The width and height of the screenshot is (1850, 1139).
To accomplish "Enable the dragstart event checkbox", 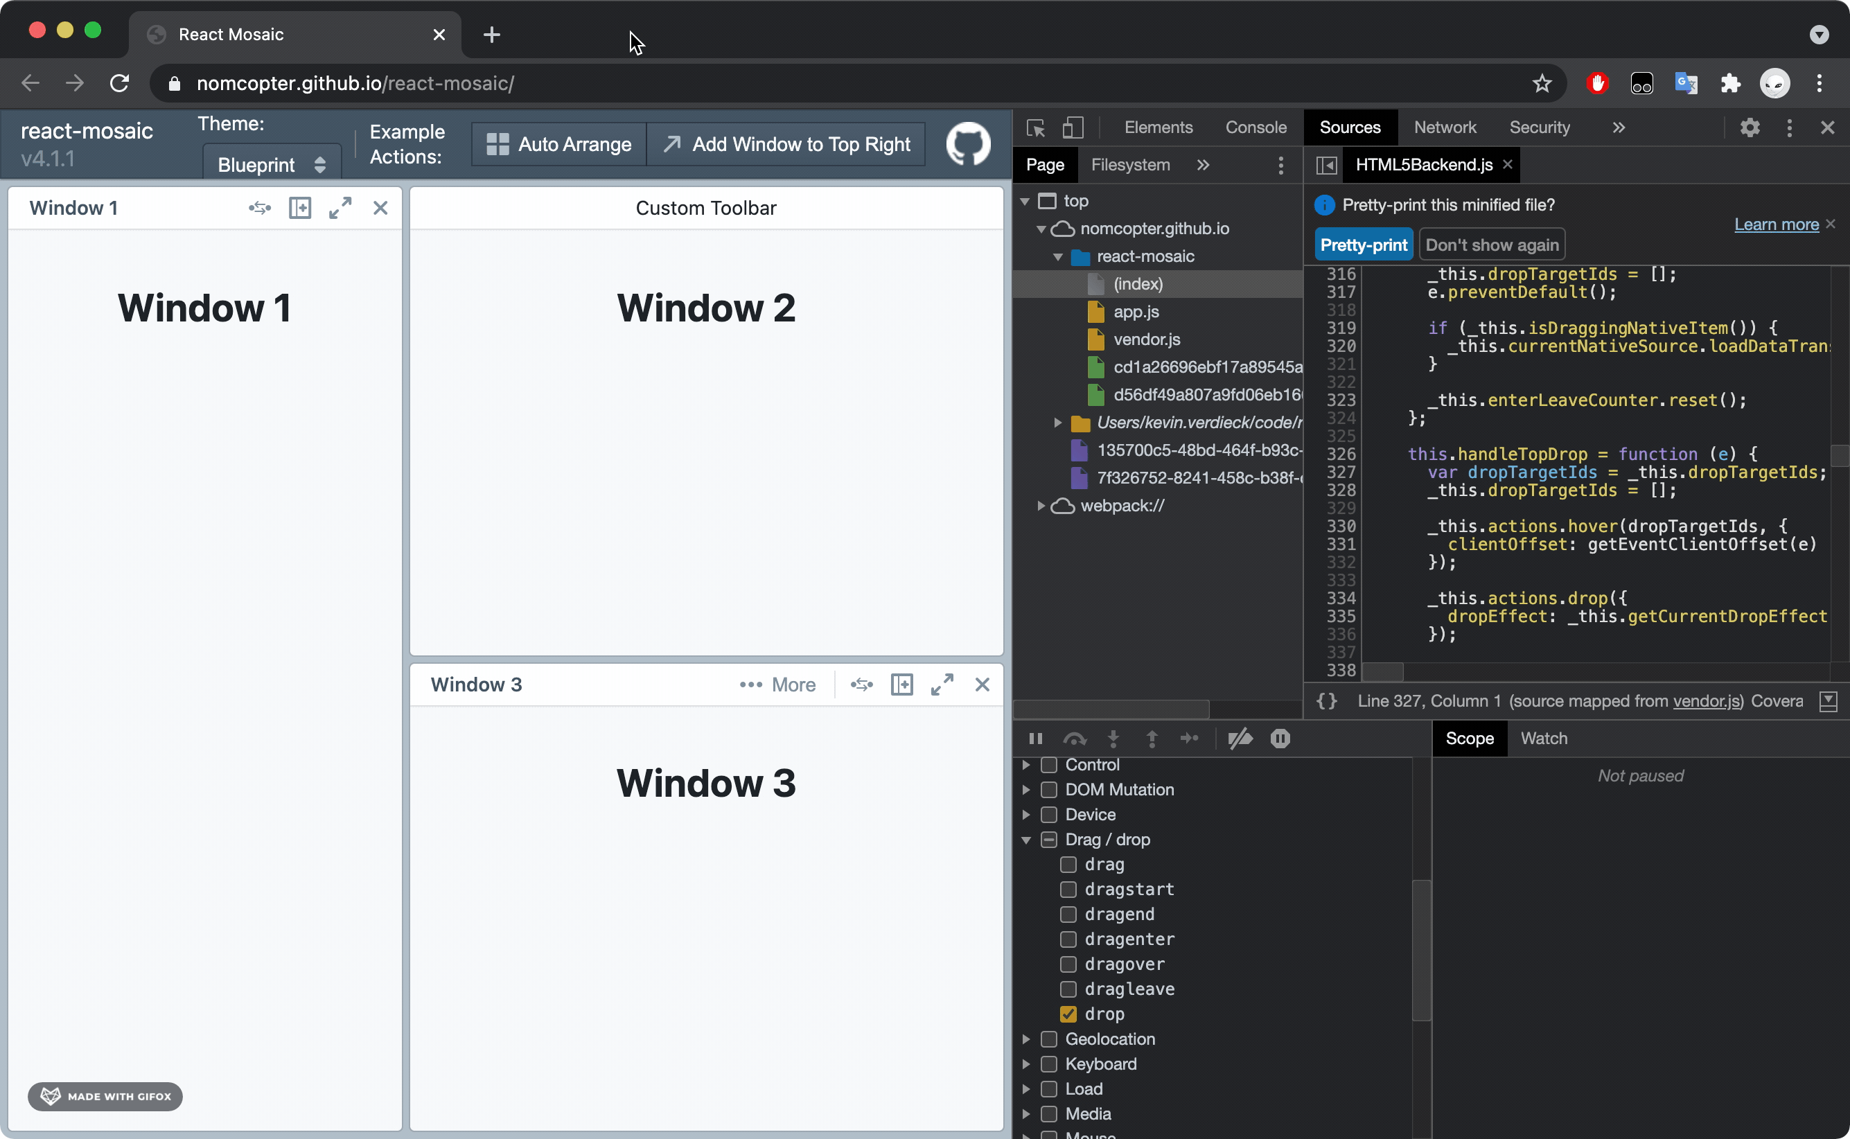I will [1068, 889].
